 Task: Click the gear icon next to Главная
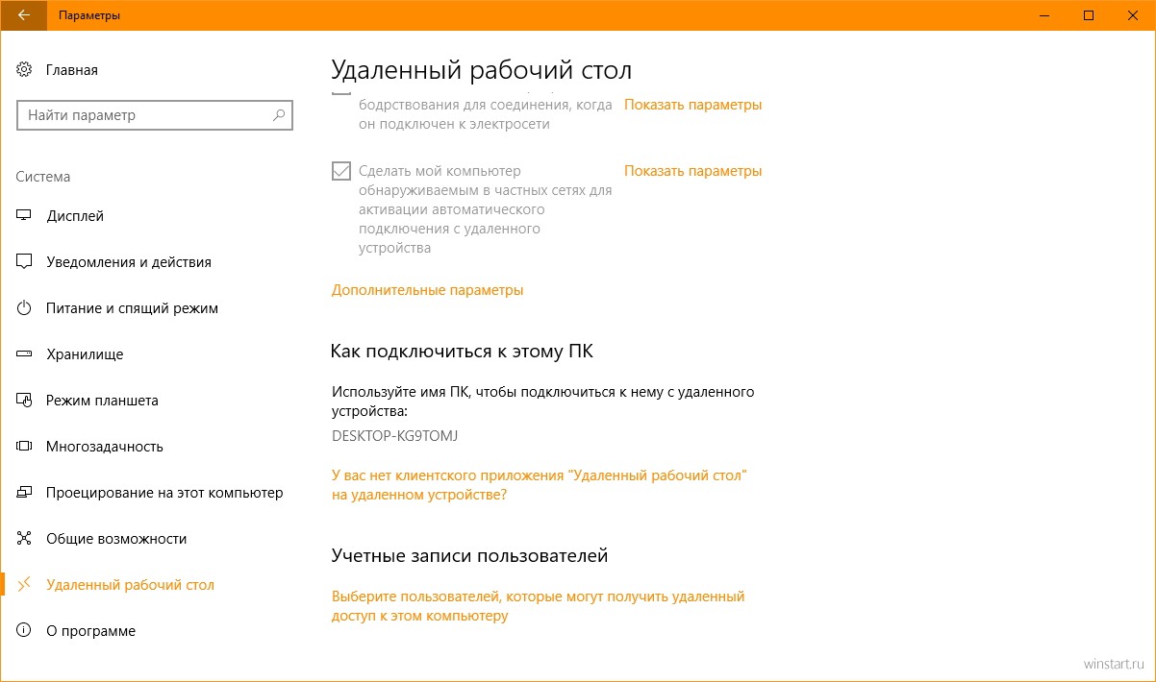[x=25, y=70]
